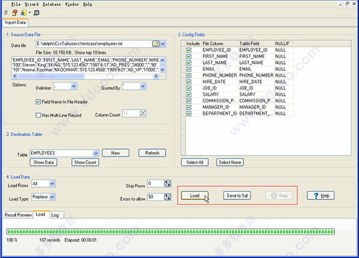359x258 pixels.
Task: Open the dropdown arrow beside yellow toolbar icon
Action: click(29, 13)
